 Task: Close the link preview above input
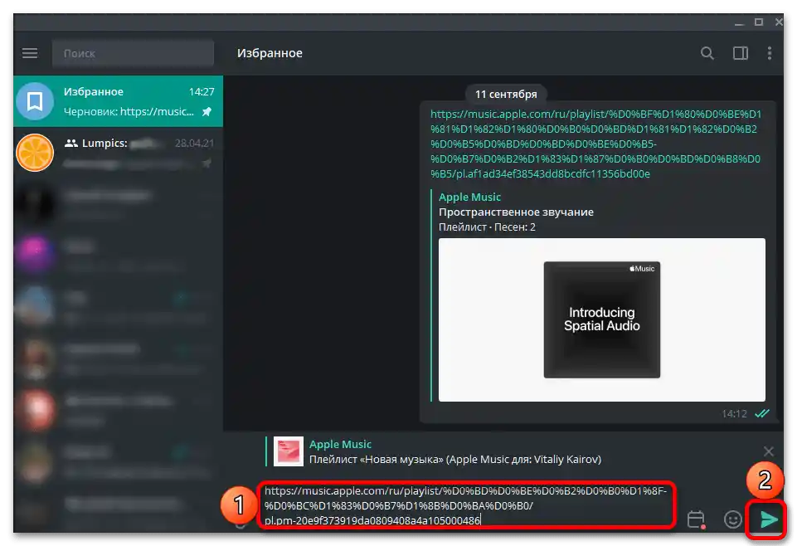click(769, 451)
